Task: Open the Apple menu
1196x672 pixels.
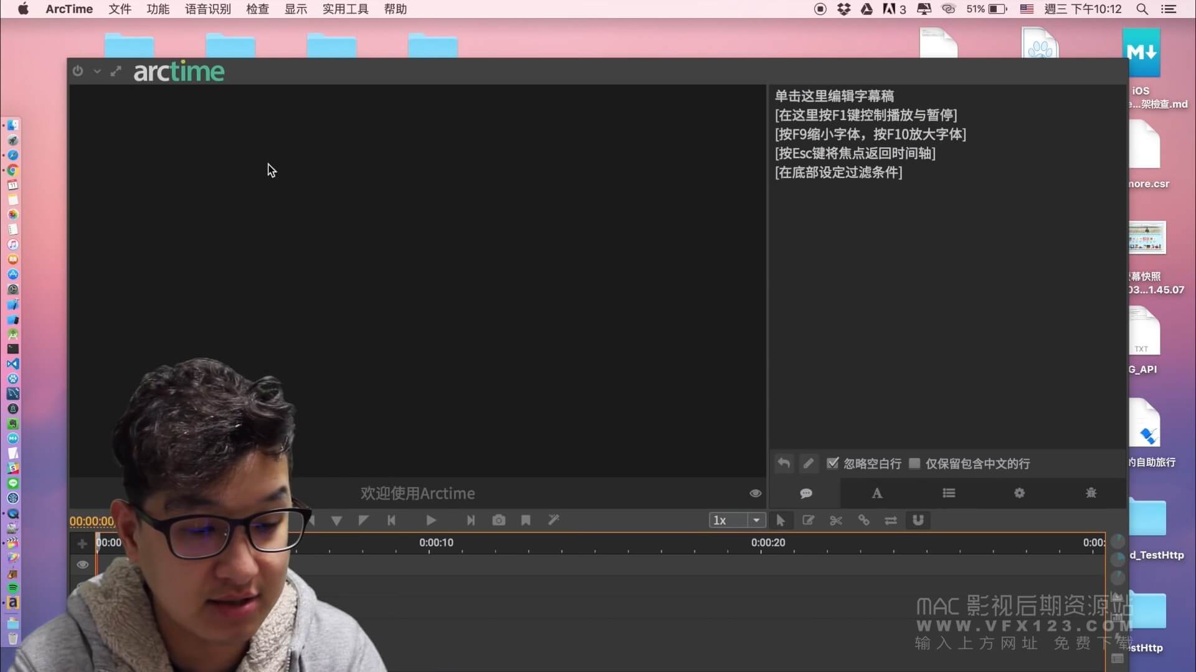Action: (x=23, y=9)
